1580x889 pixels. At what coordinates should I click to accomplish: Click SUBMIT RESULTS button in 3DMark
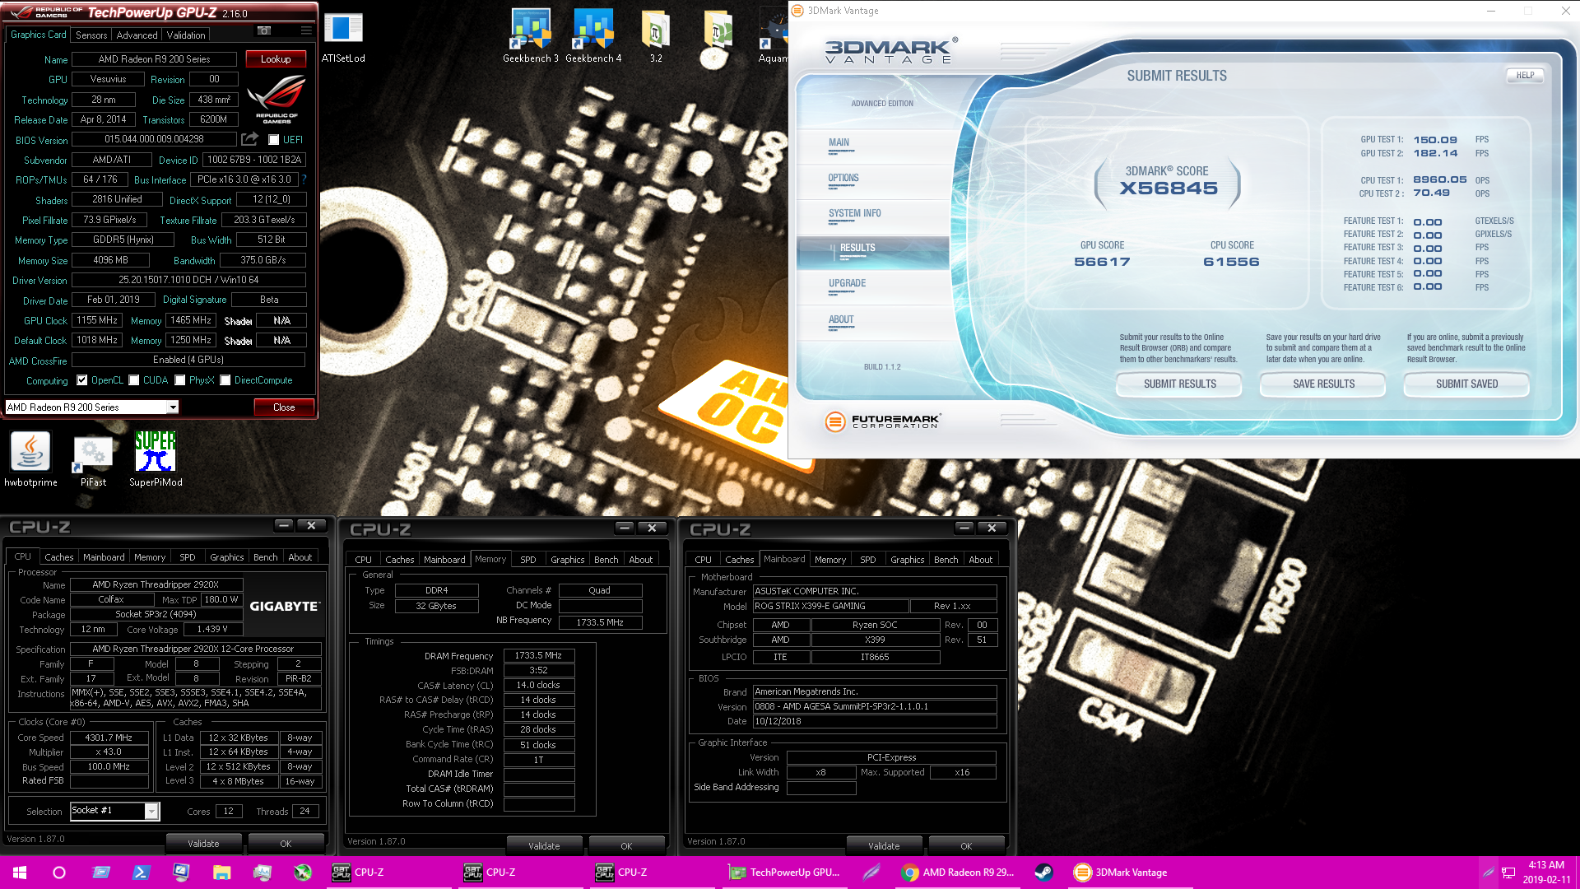[x=1179, y=384]
